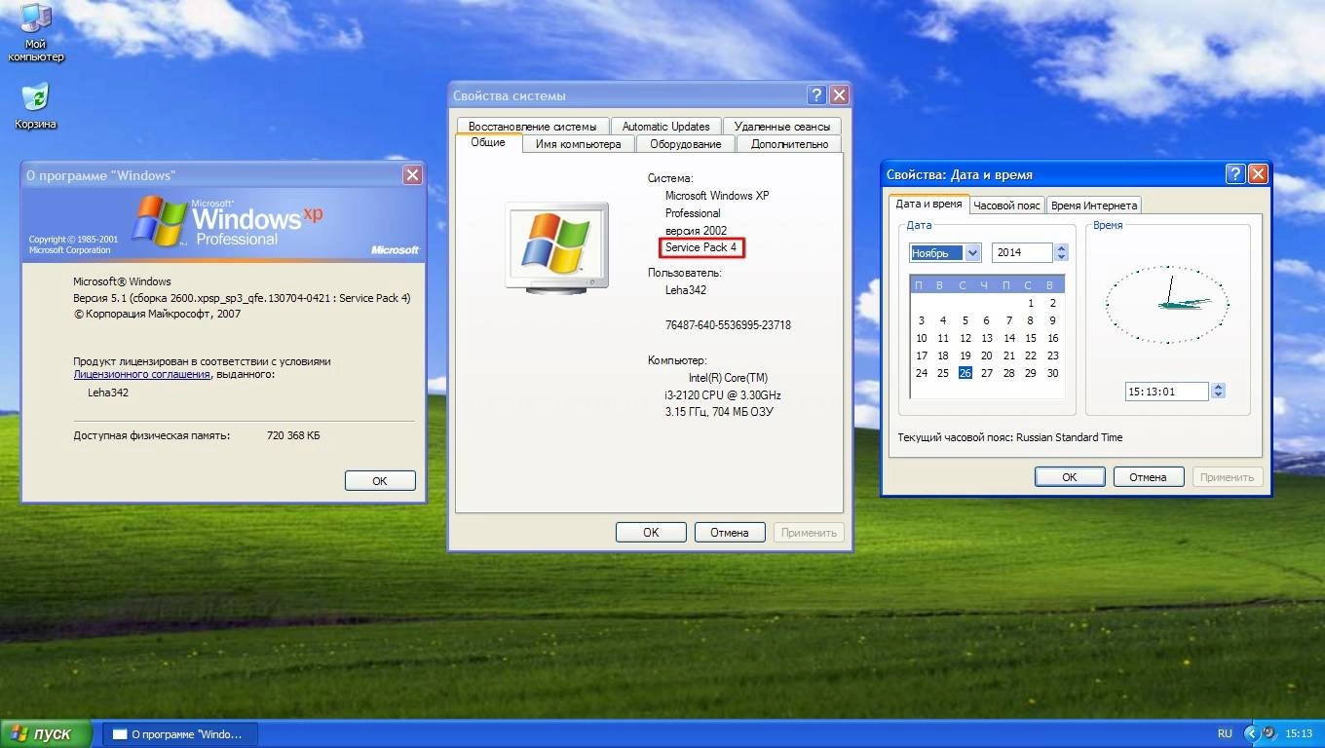Image resolution: width=1325 pixels, height=748 pixels.
Task: Open the Recycle Bin (Корзина) desktop icon
Action: pyautogui.click(x=35, y=106)
